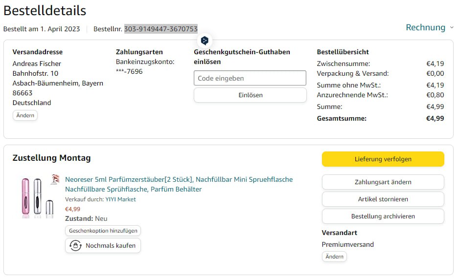Click the Zustellung Montag delivery heading

51,158
